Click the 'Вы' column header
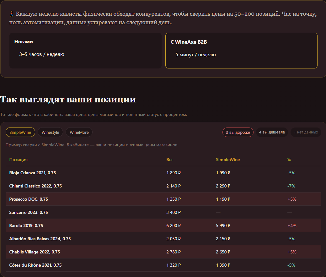 [x=169, y=160]
